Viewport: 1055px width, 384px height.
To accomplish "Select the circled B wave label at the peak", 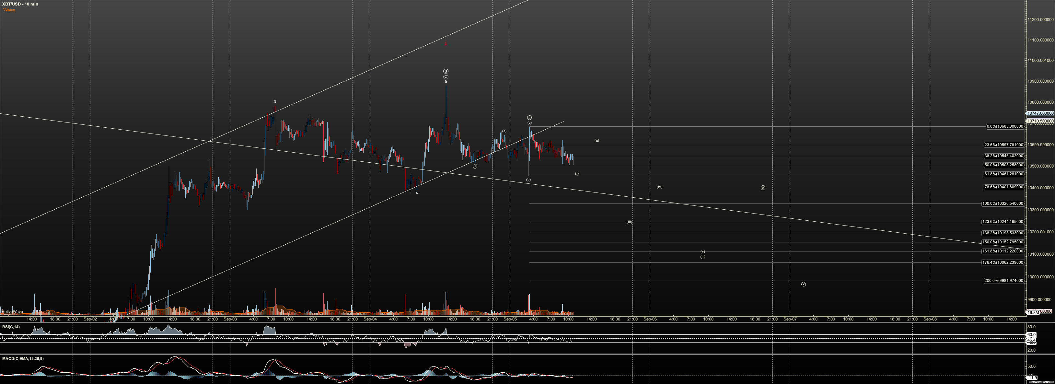I will [446, 71].
